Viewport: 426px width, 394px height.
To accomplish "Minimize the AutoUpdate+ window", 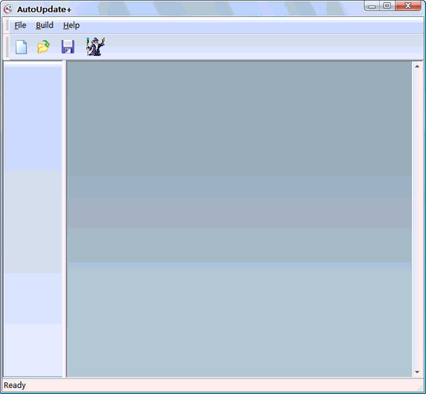I will (372, 5).
